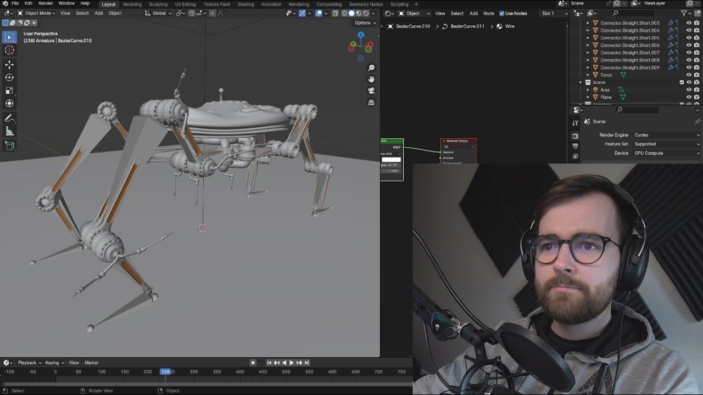703x395 pixels.
Task: Click the BezierCurve.011 breadcrumb
Action: pos(464,26)
